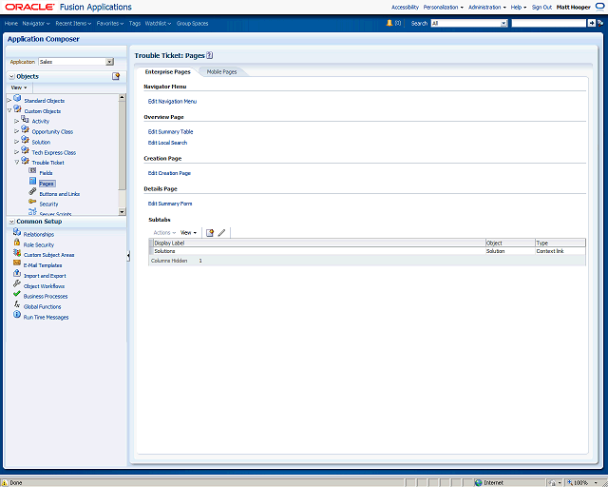Click the Custom Objects icon
Screen dimensions: 608x487
pyautogui.click(x=17, y=108)
